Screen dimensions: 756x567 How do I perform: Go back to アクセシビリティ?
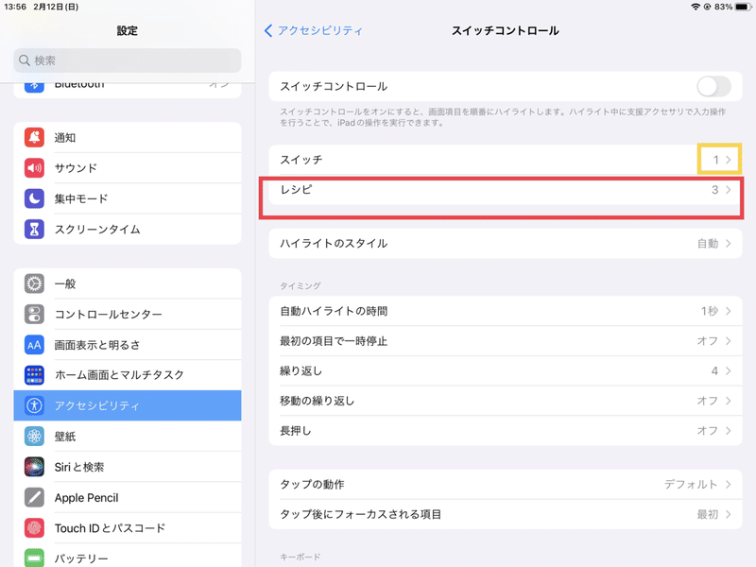[x=314, y=31]
